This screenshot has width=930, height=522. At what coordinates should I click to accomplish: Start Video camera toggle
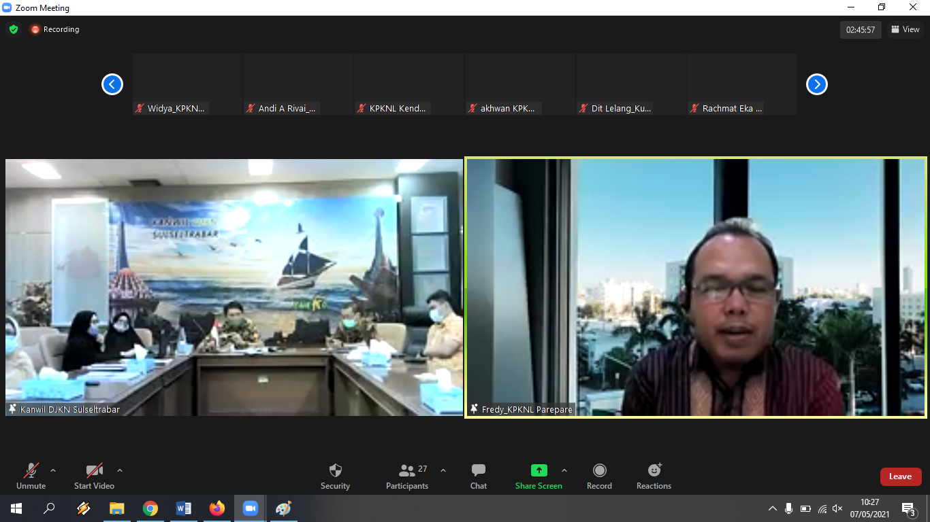94,476
